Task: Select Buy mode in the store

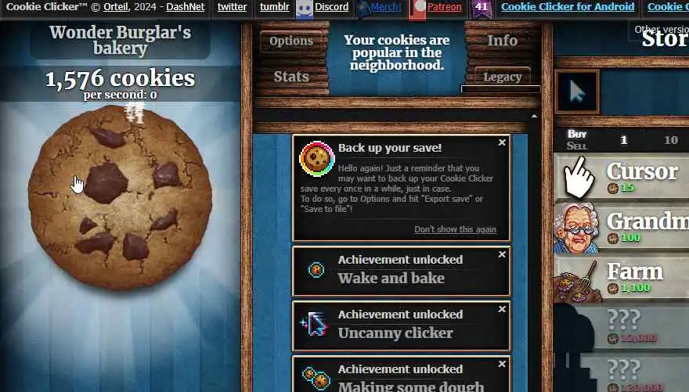Action: click(x=576, y=134)
